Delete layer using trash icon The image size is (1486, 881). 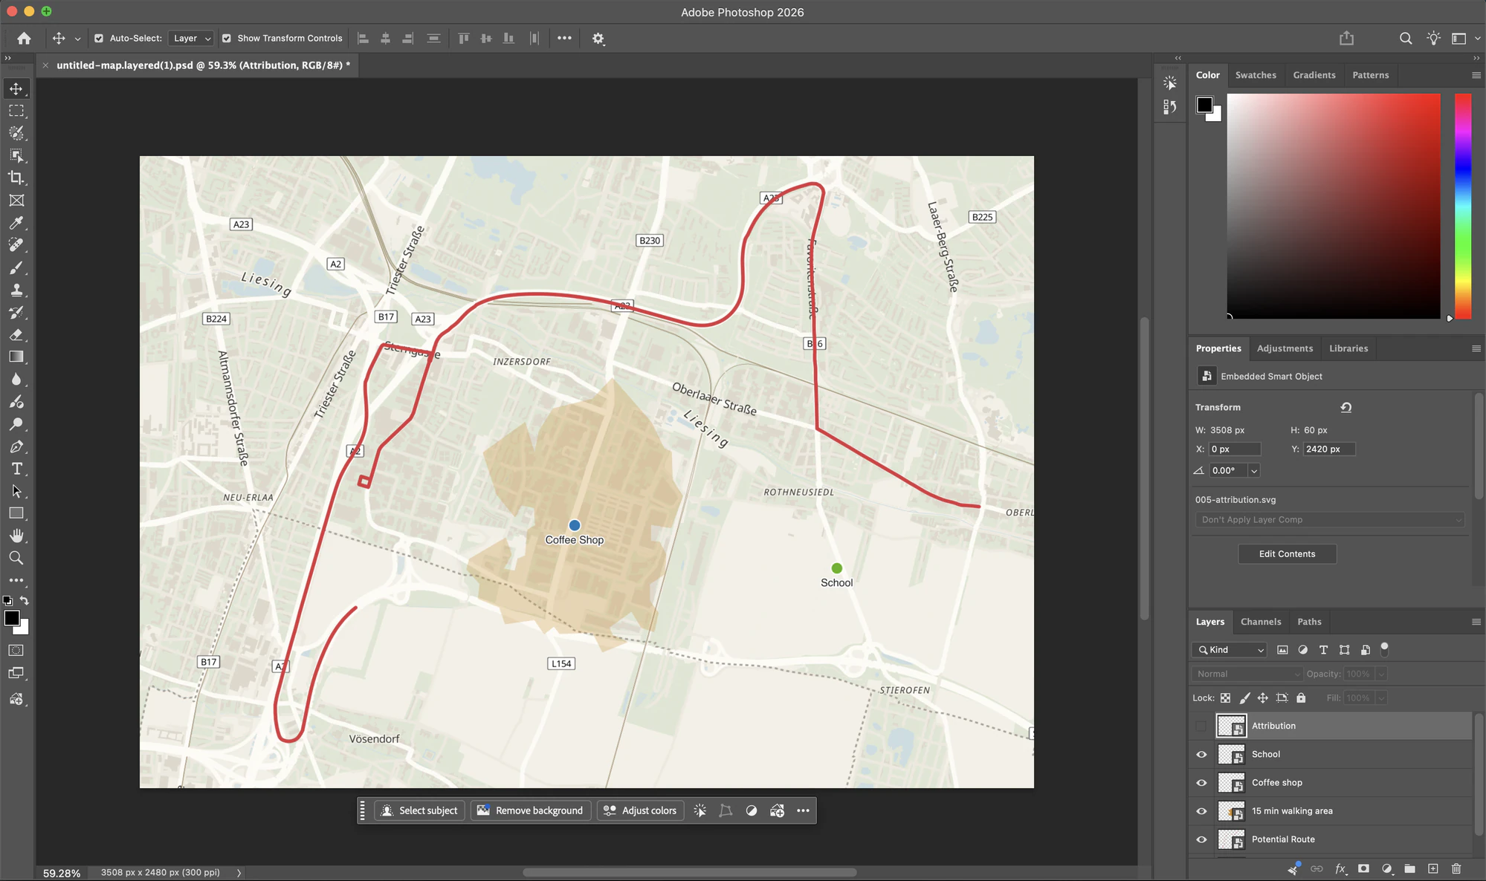point(1456,868)
